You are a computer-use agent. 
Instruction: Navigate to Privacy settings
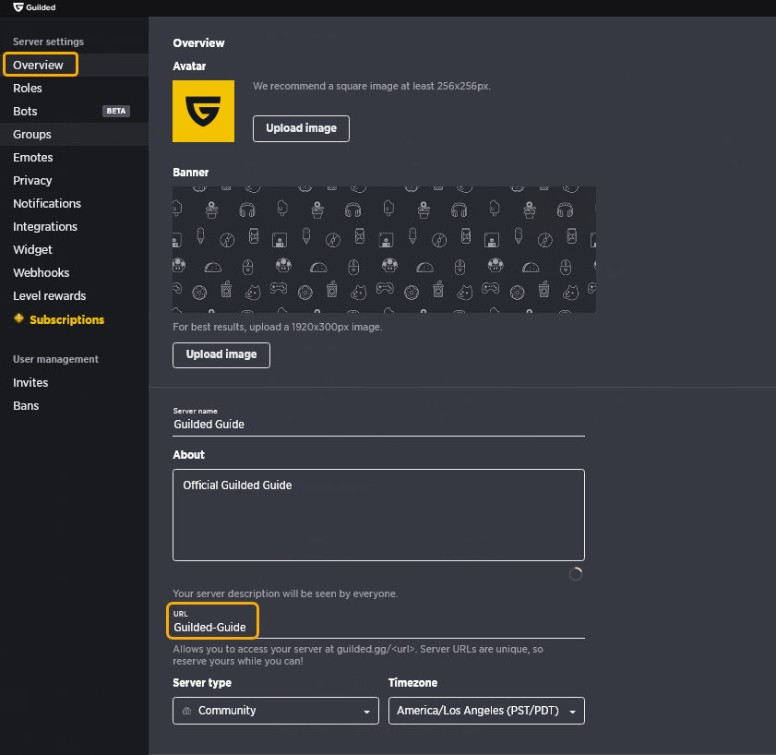point(74,181)
